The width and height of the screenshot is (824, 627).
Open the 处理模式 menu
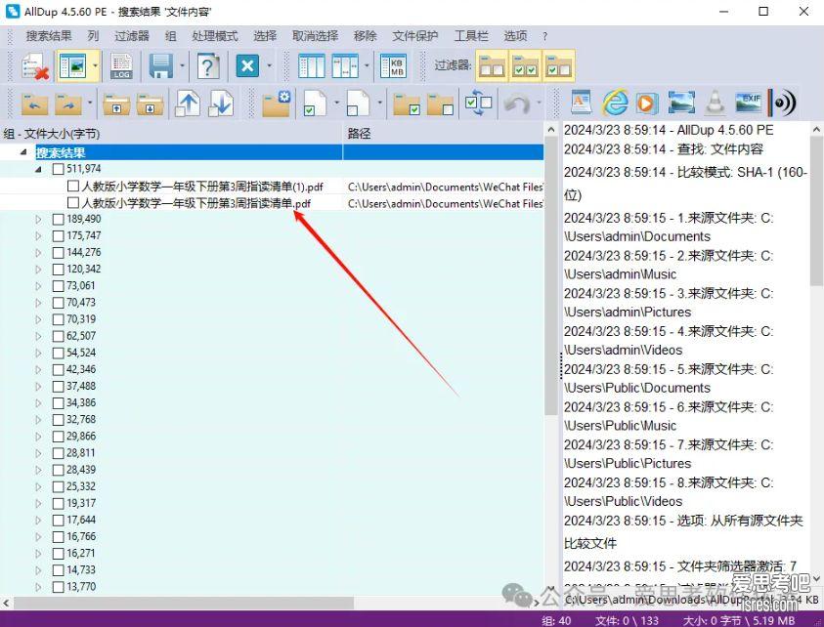coord(215,36)
